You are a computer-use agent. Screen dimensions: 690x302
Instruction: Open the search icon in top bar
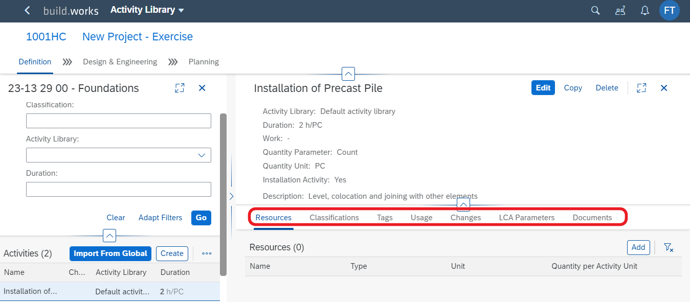click(595, 10)
